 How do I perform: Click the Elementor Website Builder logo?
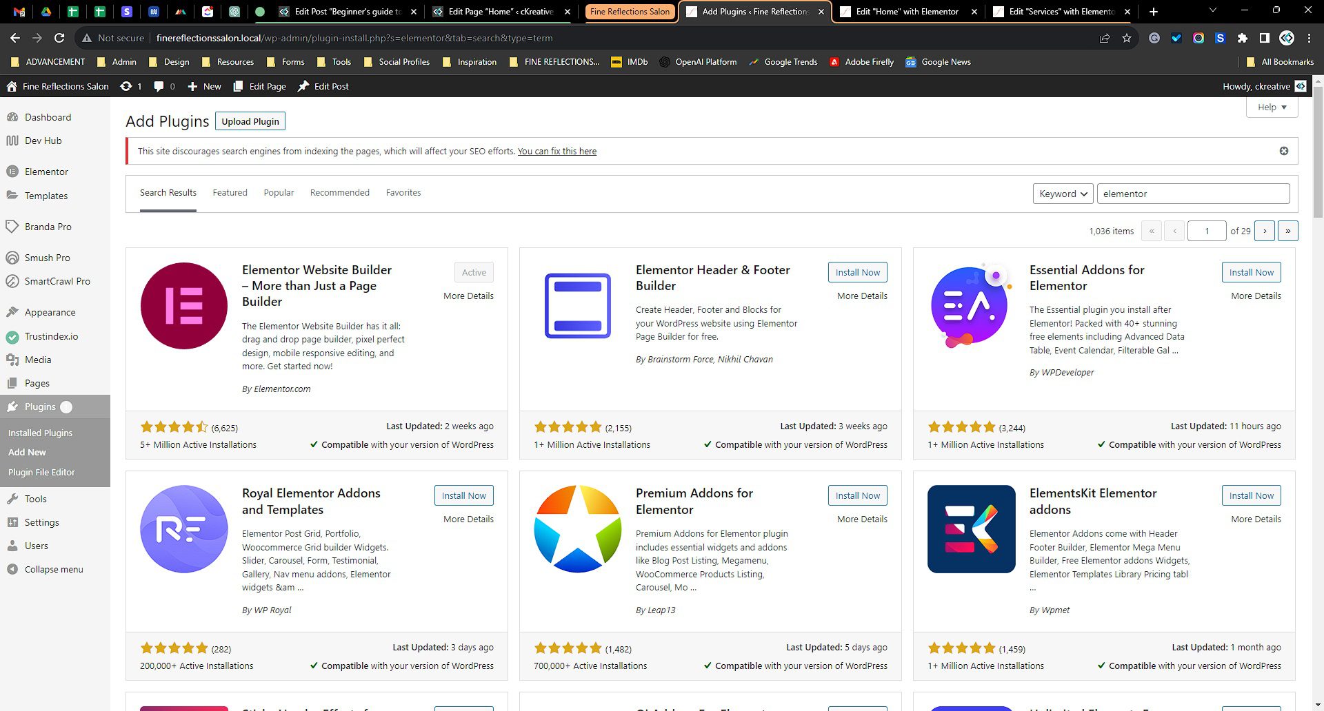(x=184, y=306)
